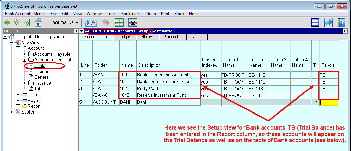Image resolution: width=351 pixels, height=151 pixels.
Task: Close the ACCOUNT/BANK panel with X
Action: point(345,31)
